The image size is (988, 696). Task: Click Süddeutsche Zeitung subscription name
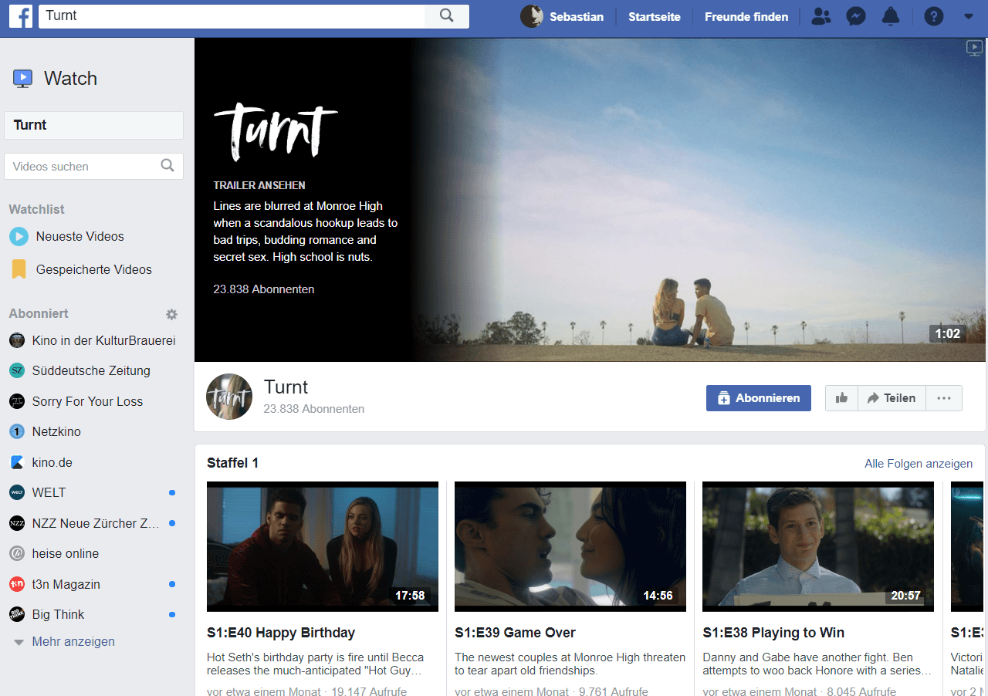91,371
